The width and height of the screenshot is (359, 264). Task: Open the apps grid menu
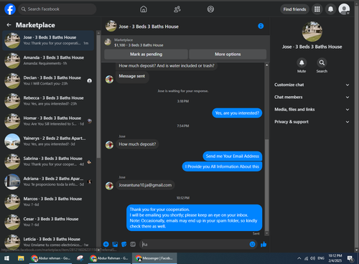(317, 9)
